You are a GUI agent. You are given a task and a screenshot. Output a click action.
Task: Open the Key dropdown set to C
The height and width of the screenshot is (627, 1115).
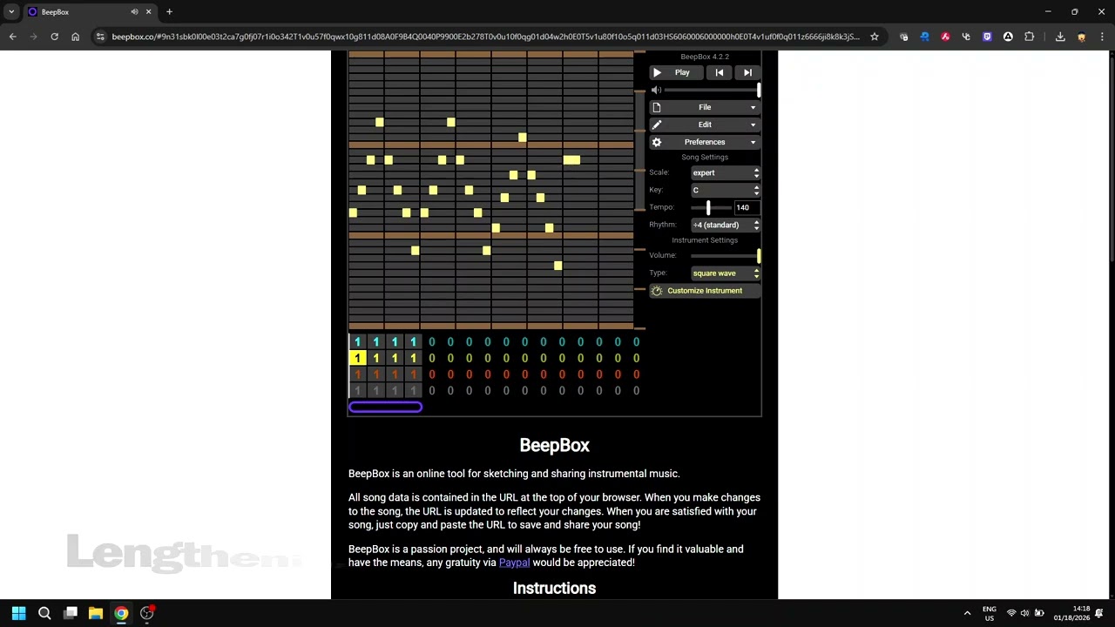pos(726,190)
